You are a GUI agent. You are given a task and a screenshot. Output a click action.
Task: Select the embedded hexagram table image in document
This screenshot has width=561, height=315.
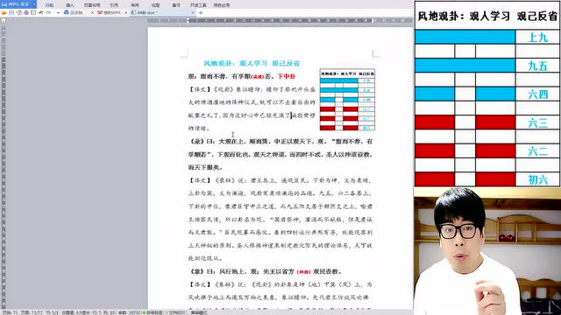coord(347,100)
